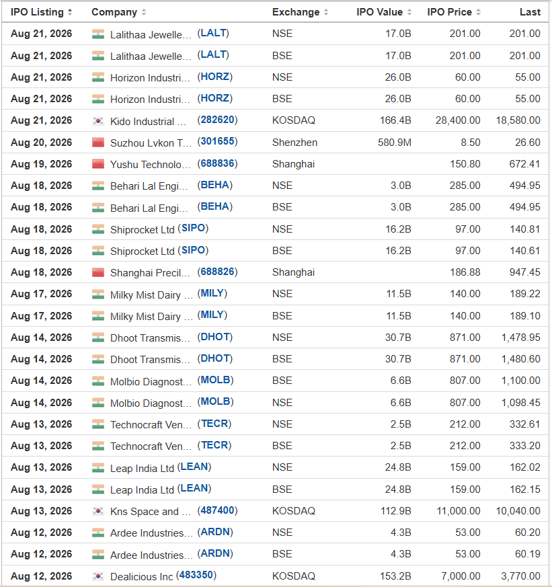Open 688826 ticker link for Shanghai Precil
This screenshot has height=587, width=552.
217,272
